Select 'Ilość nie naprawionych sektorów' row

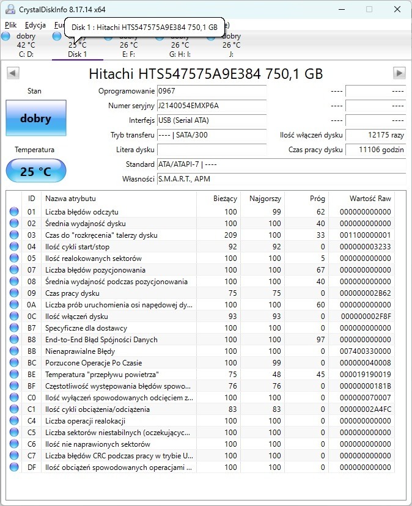point(200,444)
